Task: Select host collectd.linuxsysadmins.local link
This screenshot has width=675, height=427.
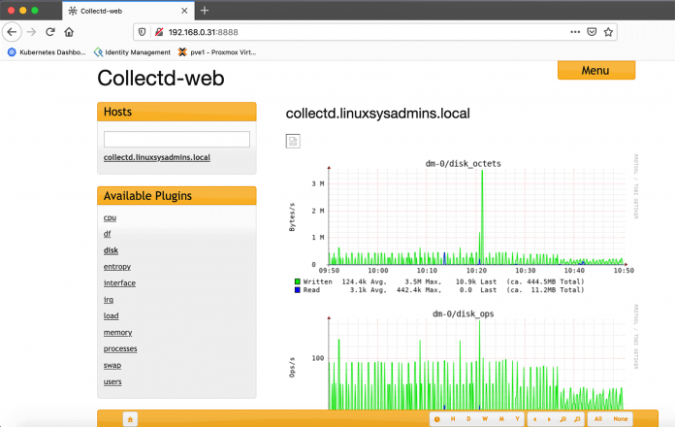Action: click(x=157, y=157)
